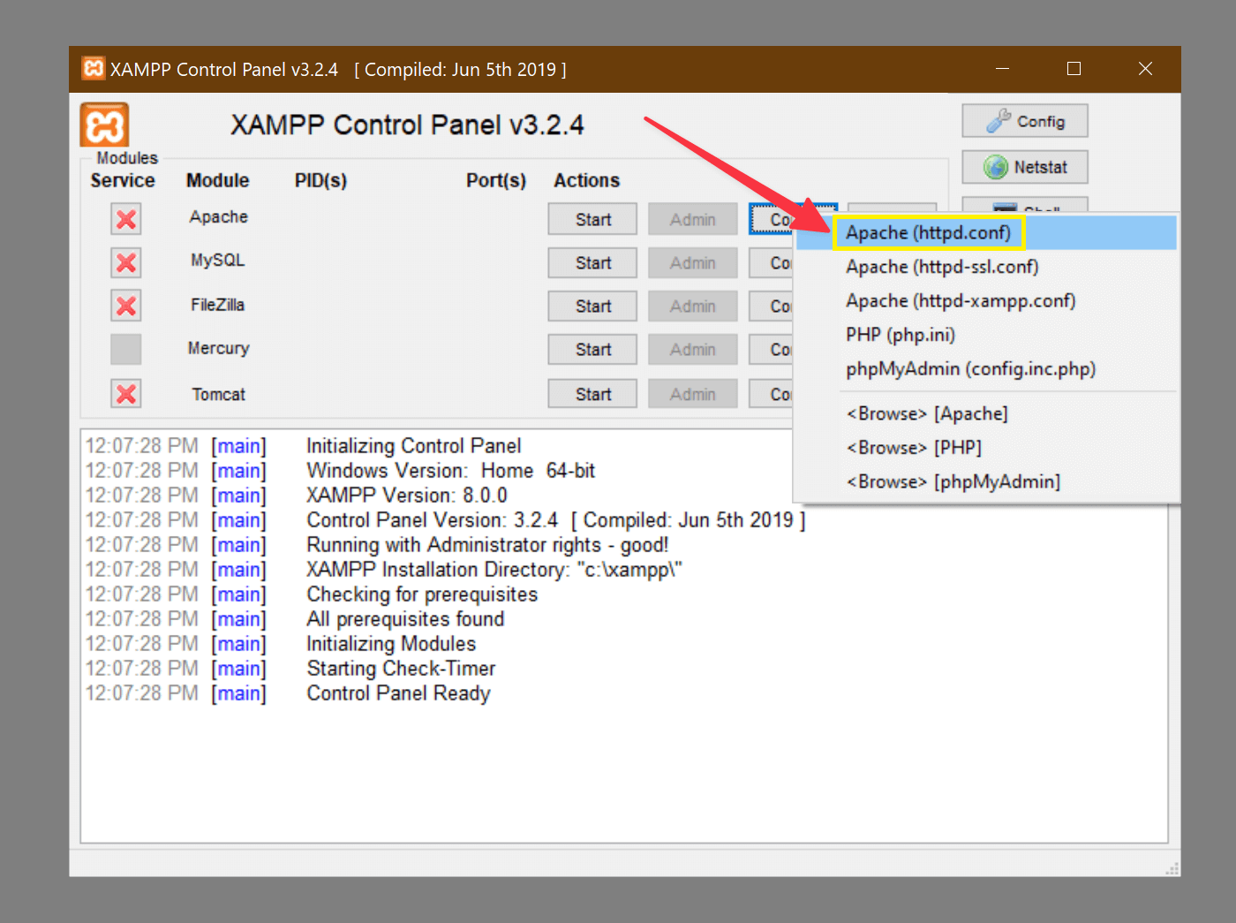Screen dimensions: 1236x923
Task: Toggle the FileZilla service install checkbox
Action: [x=126, y=306]
